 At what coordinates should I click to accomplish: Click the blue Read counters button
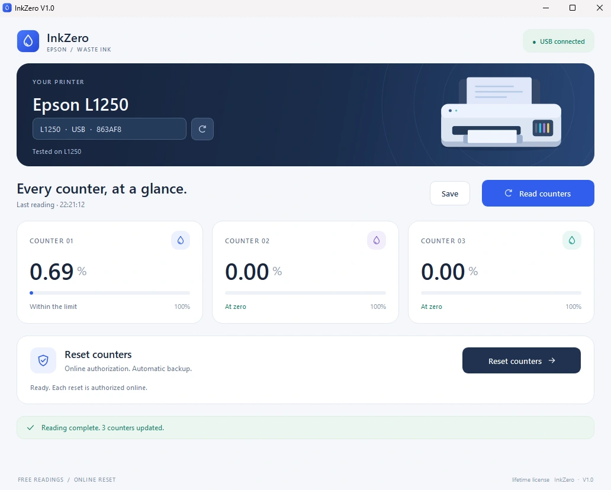pos(538,193)
